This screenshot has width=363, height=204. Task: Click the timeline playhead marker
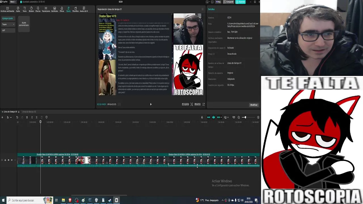[x=40, y=122]
